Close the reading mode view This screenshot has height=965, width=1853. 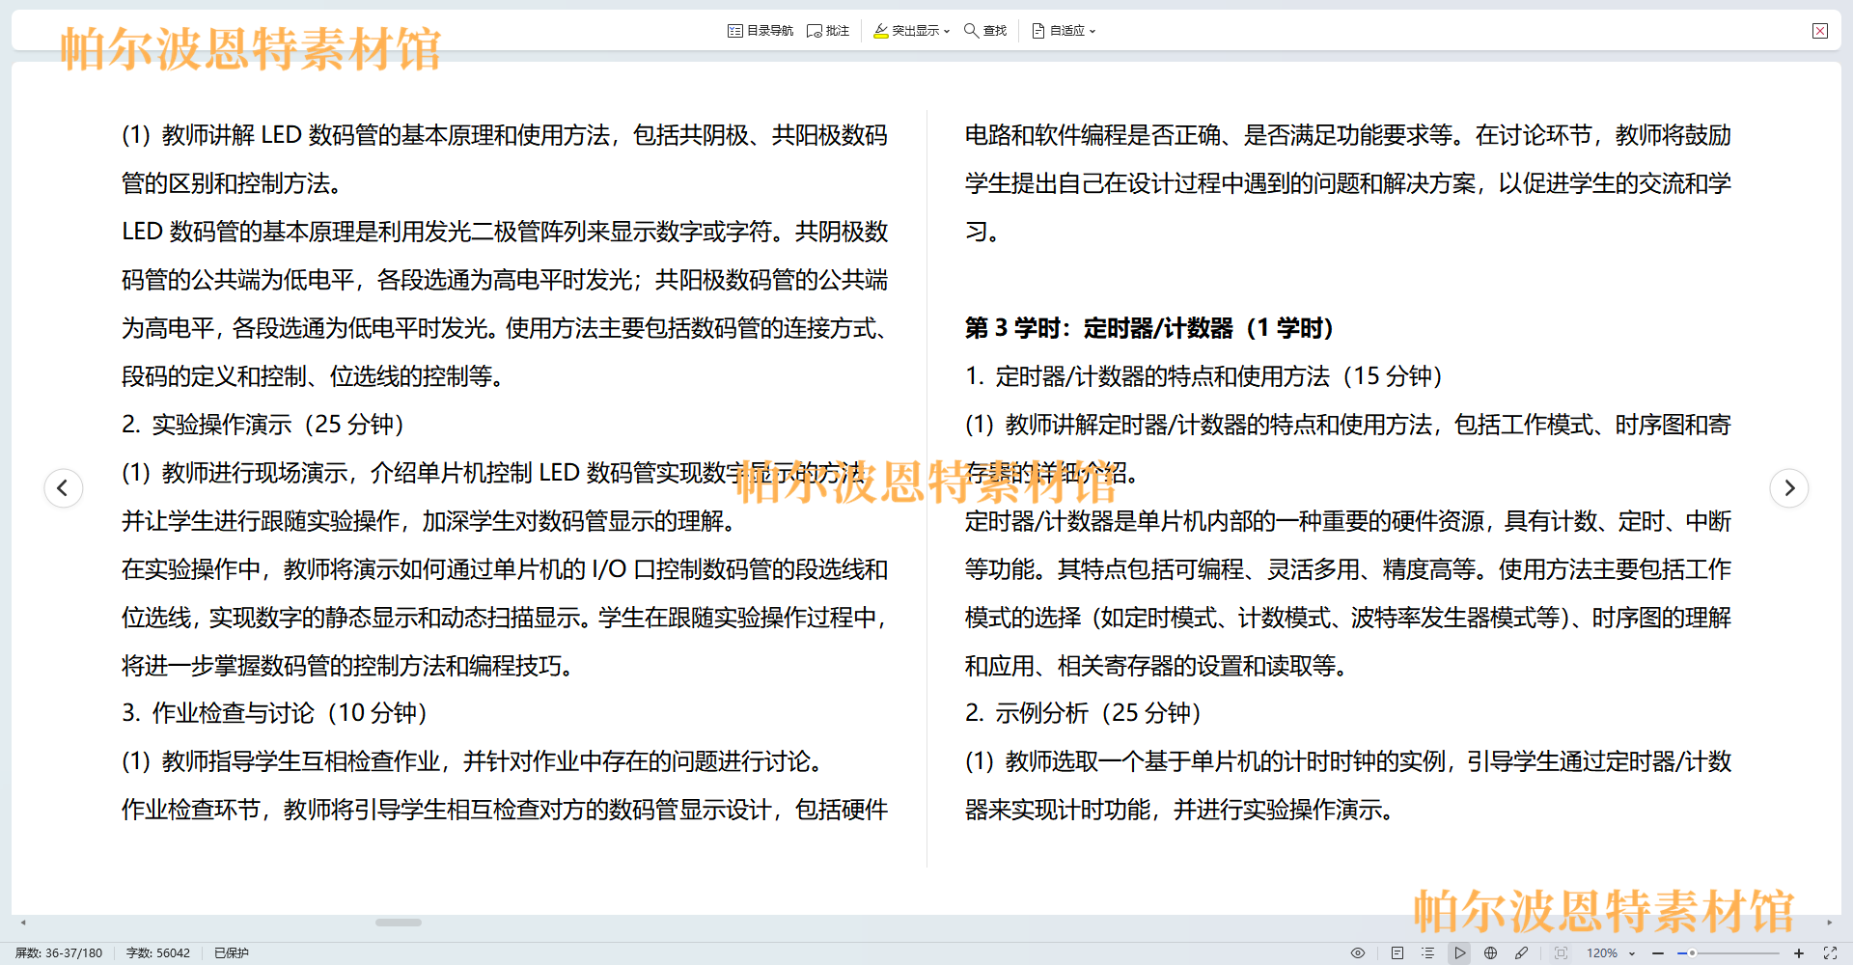click(1820, 31)
